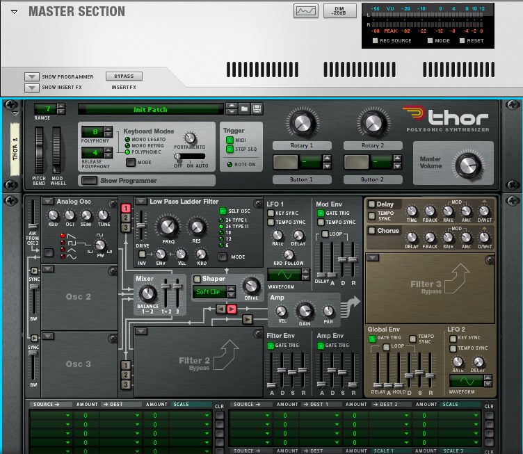Image resolution: width=523 pixels, height=454 pixels.
Task: Open the Analog Osc type dropdown
Action: coord(48,202)
